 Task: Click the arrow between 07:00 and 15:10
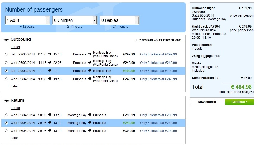(50, 54)
